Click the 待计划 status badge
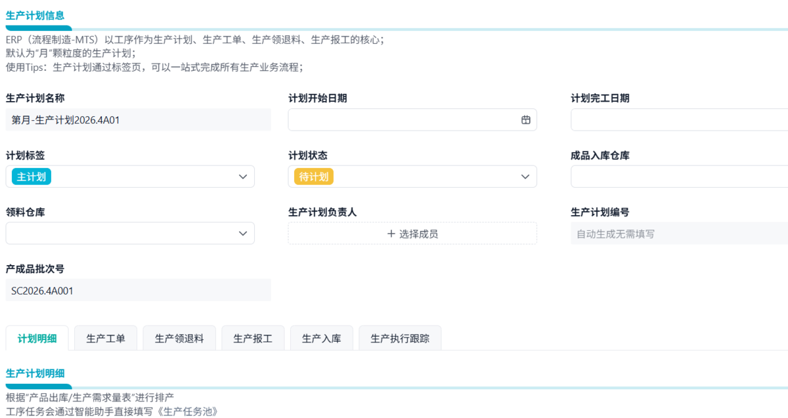Screen dimensions: 788x418 [313, 177]
